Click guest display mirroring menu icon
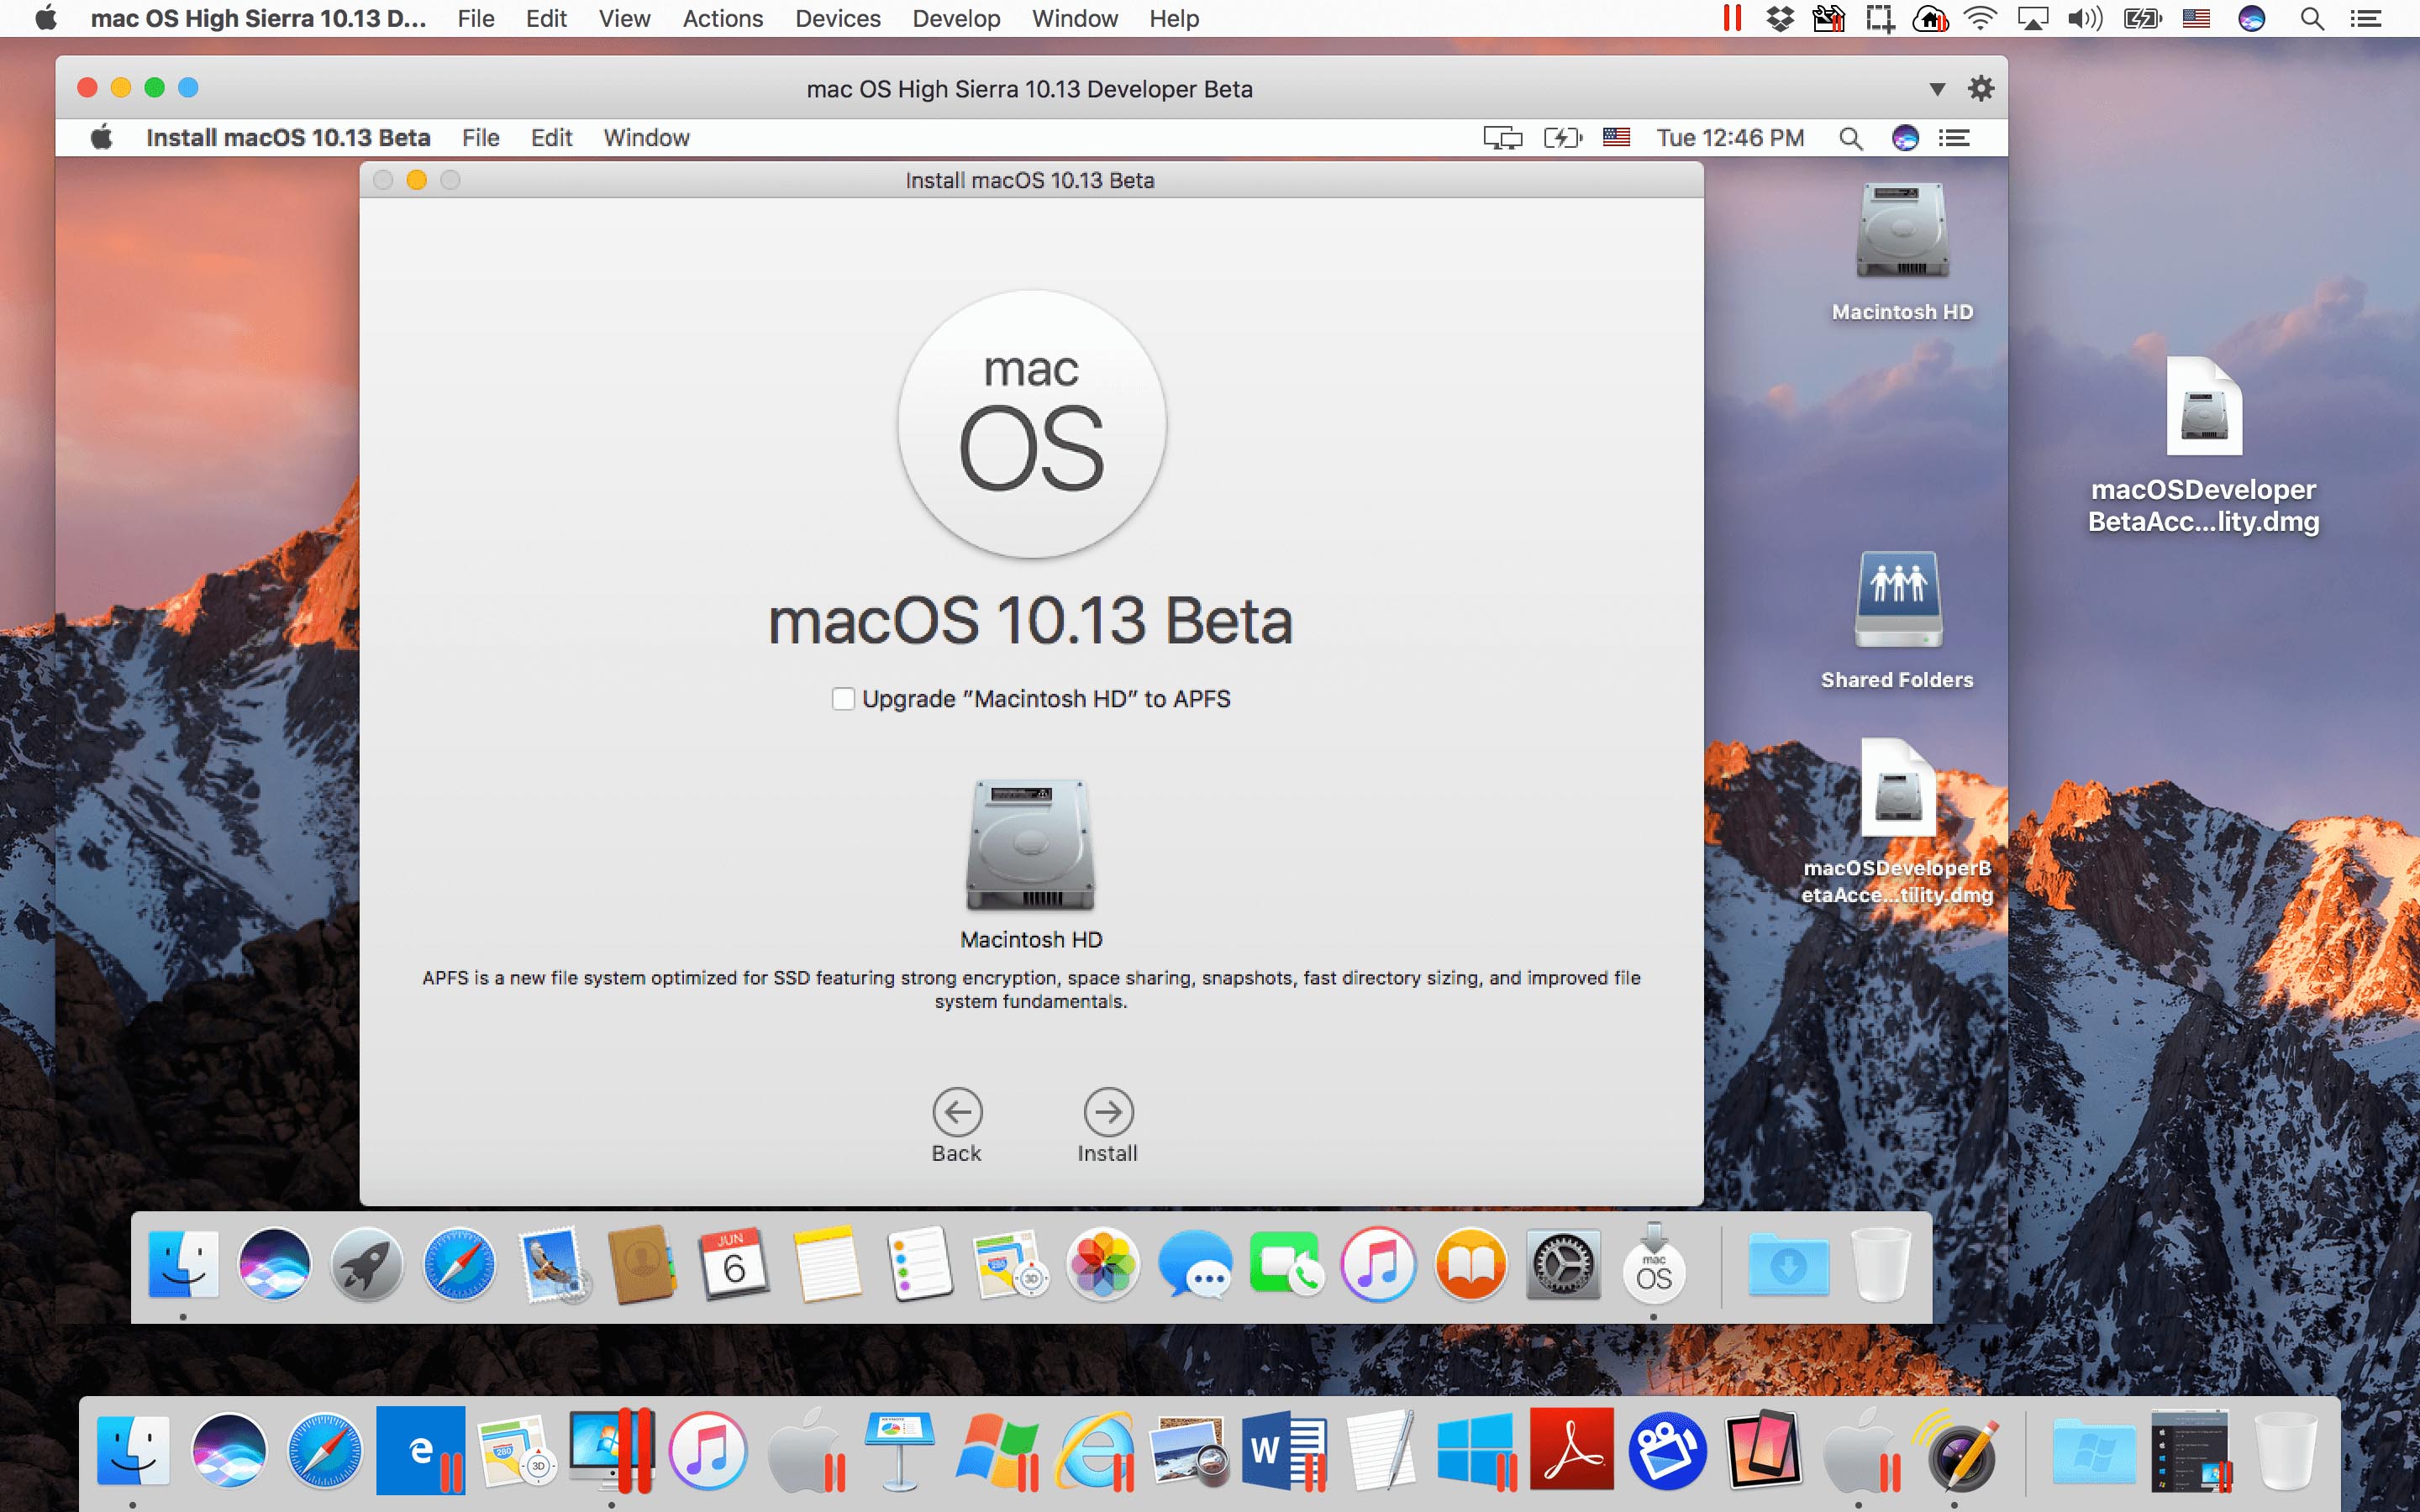Screen dimensions: 2420x1512 [1502, 138]
